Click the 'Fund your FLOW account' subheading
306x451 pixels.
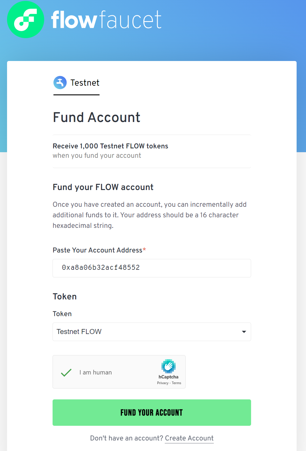click(103, 187)
